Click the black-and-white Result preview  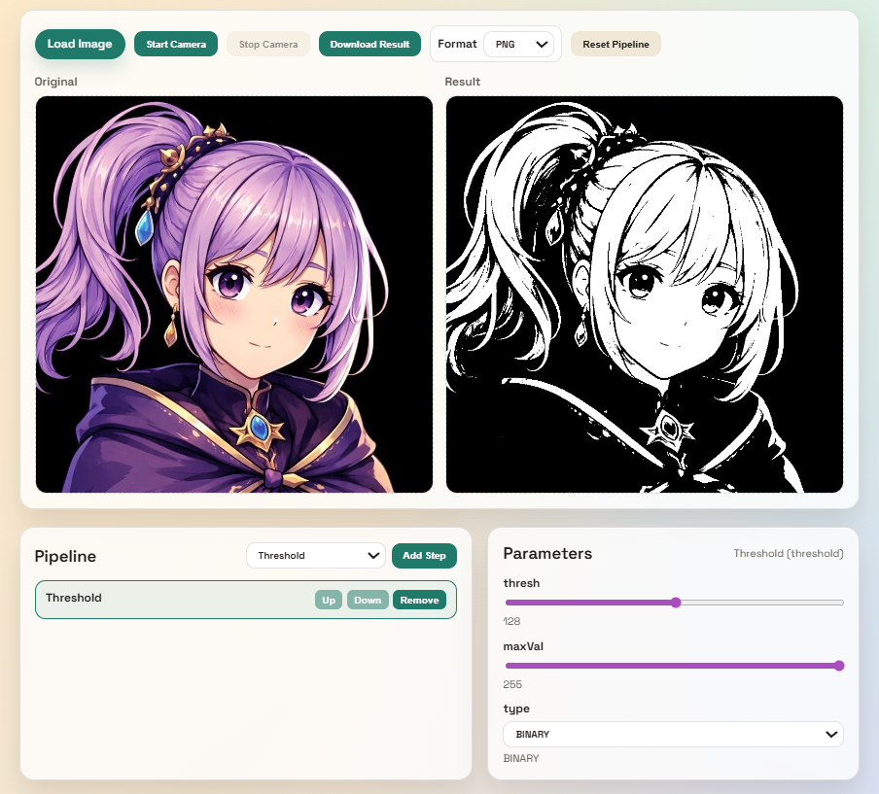(x=644, y=294)
